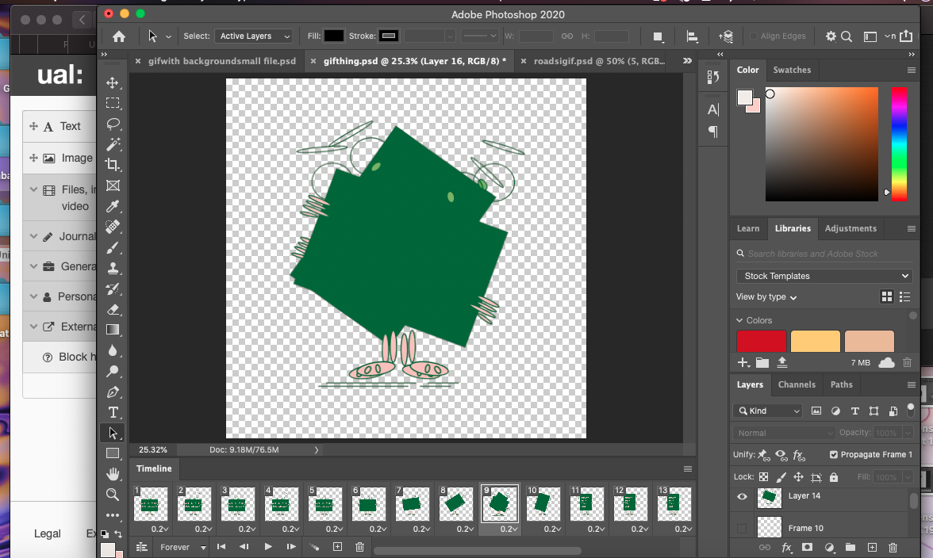Select the Lasso tool
Viewport: 933px width, 558px height.
[113, 124]
